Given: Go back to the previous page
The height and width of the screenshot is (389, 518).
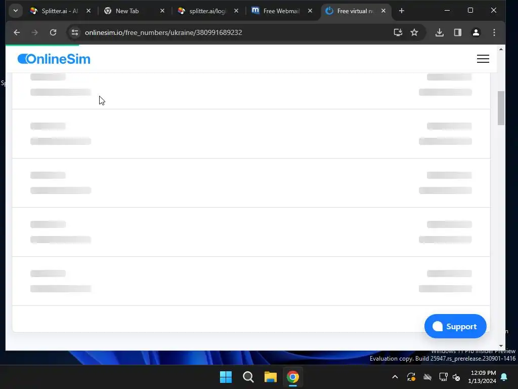Looking at the screenshot, I should tap(17, 32).
